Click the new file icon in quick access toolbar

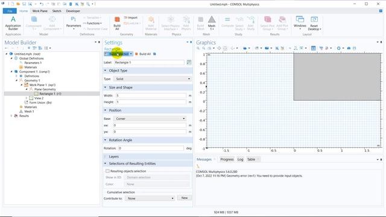tap(12, 4)
